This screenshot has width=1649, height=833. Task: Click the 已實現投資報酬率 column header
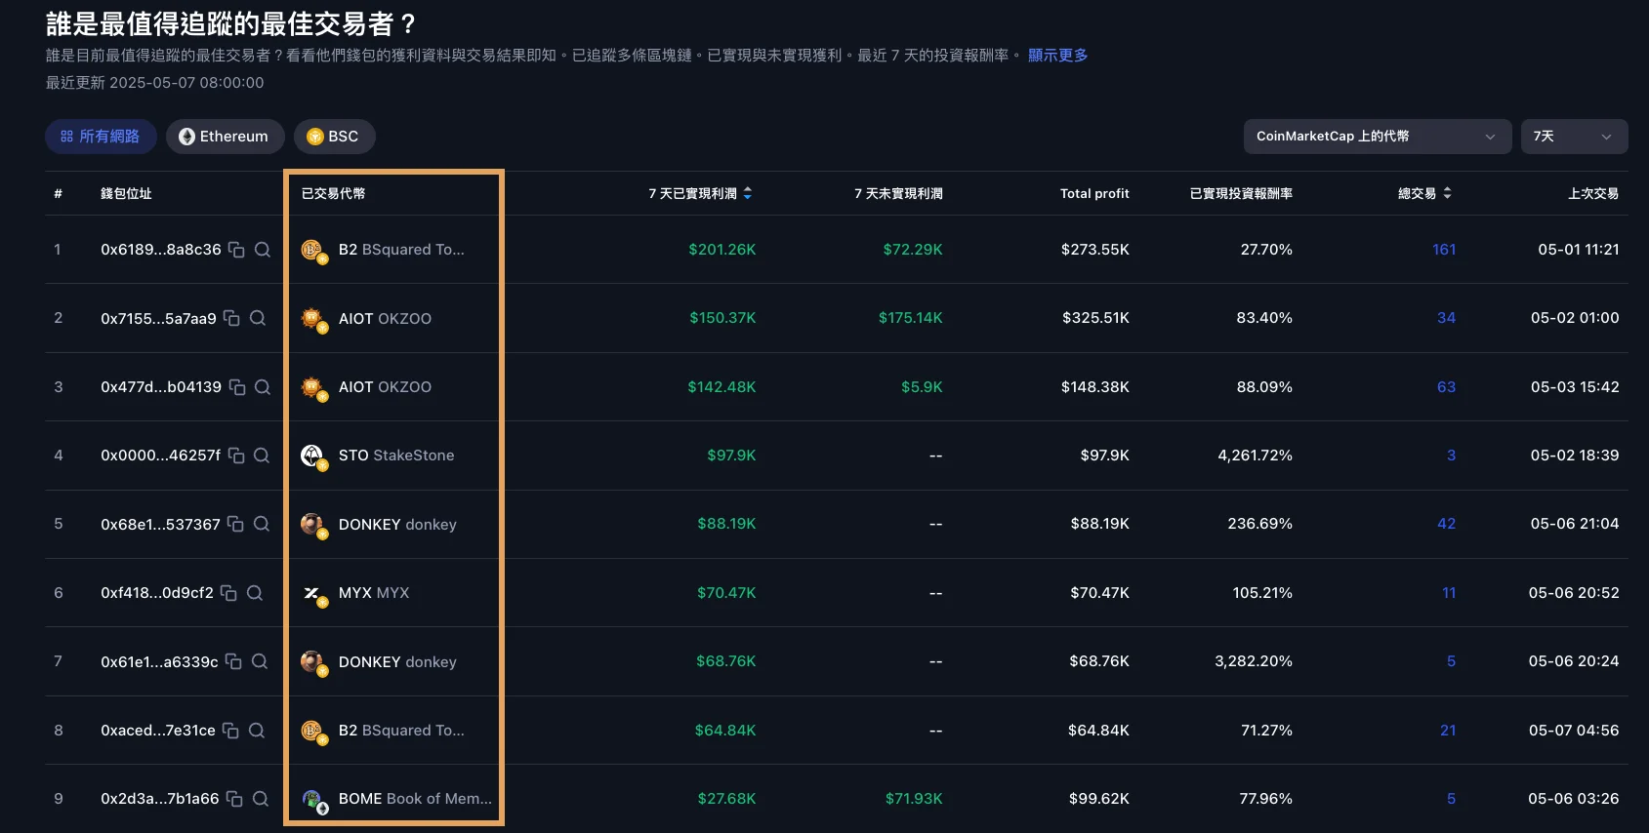(1241, 194)
